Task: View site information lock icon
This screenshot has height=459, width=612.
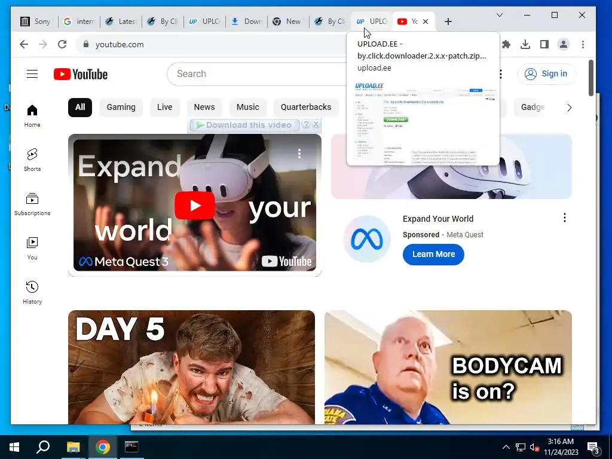Action: (x=86, y=44)
